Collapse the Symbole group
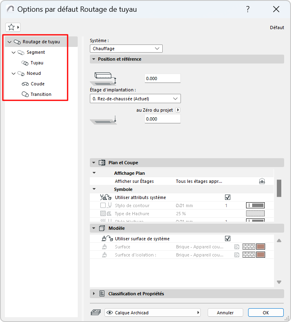291x322 pixels. [94, 189]
